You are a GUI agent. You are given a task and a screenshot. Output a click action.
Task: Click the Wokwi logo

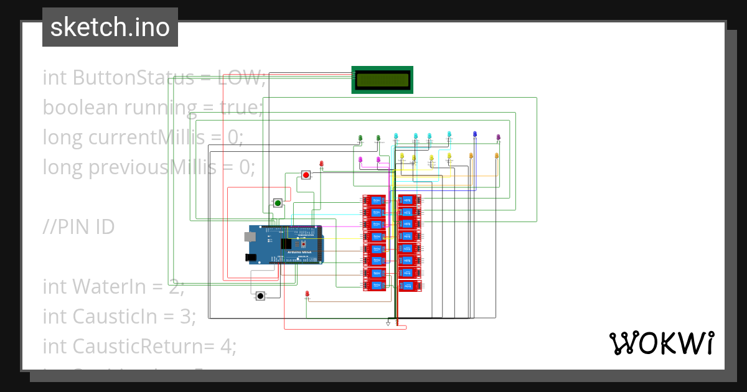(663, 343)
